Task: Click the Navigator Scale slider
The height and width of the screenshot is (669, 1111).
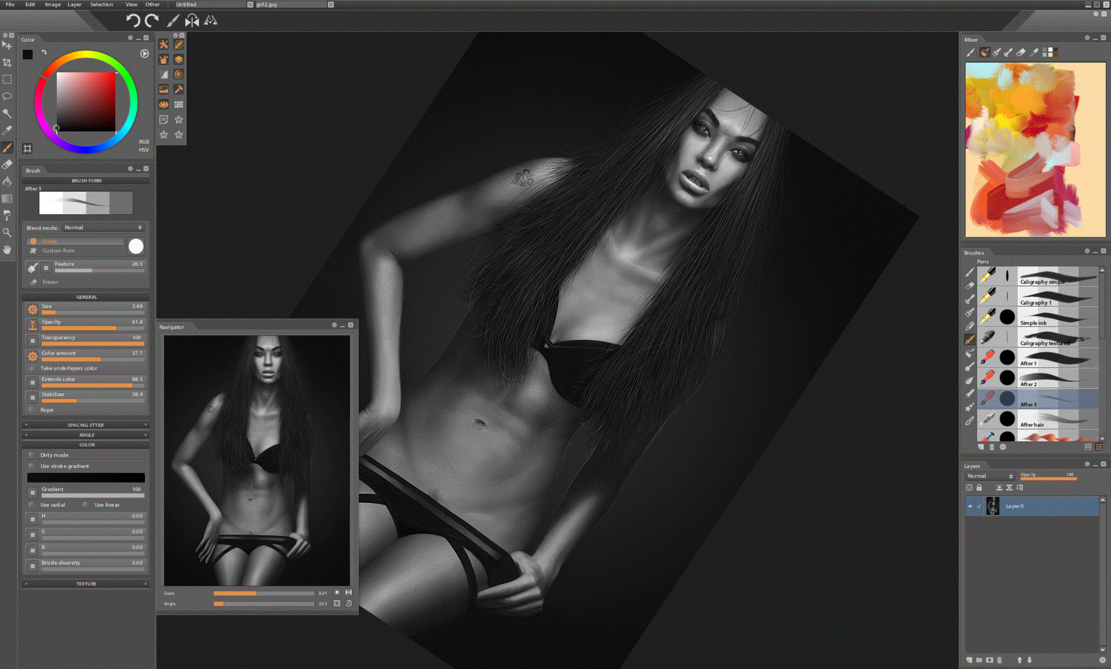Action: [264, 593]
